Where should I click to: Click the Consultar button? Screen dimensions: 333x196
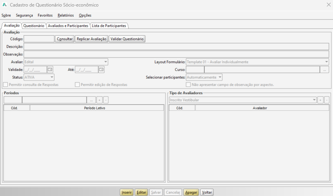click(x=65, y=39)
